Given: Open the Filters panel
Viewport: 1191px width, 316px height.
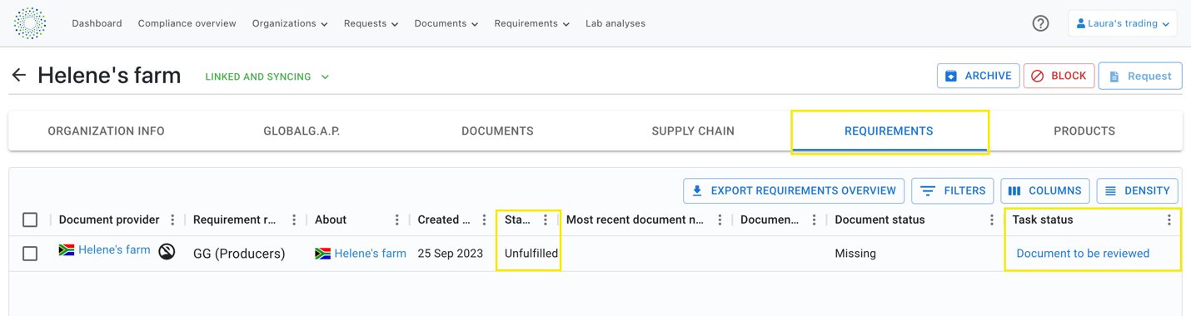Looking at the screenshot, I should pos(952,190).
